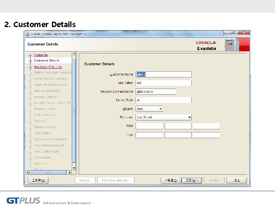
Task: Click the sidebar vertical scrollbar thumb
Action: coord(74,111)
